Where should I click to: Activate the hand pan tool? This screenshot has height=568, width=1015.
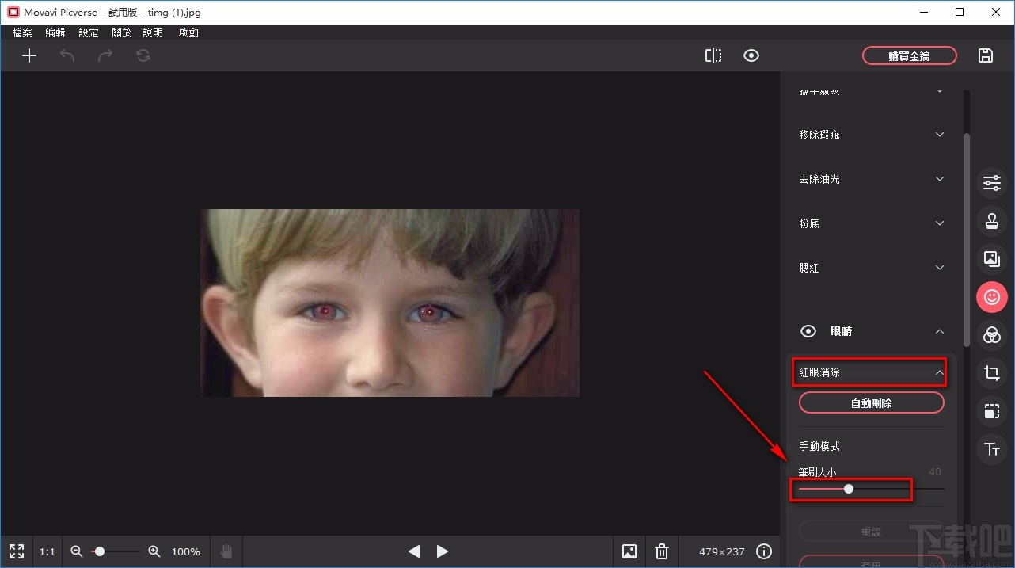tap(227, 551)
